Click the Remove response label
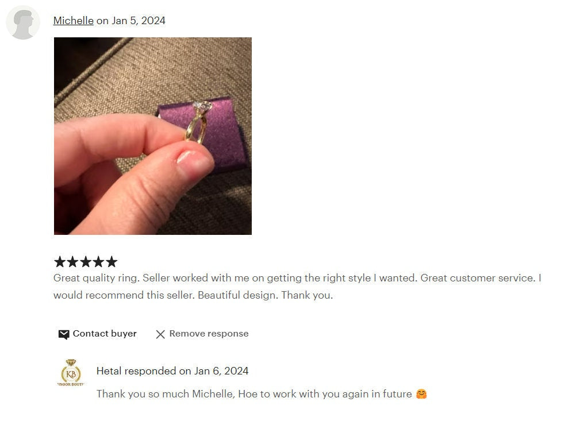 [x=209, y=334]
